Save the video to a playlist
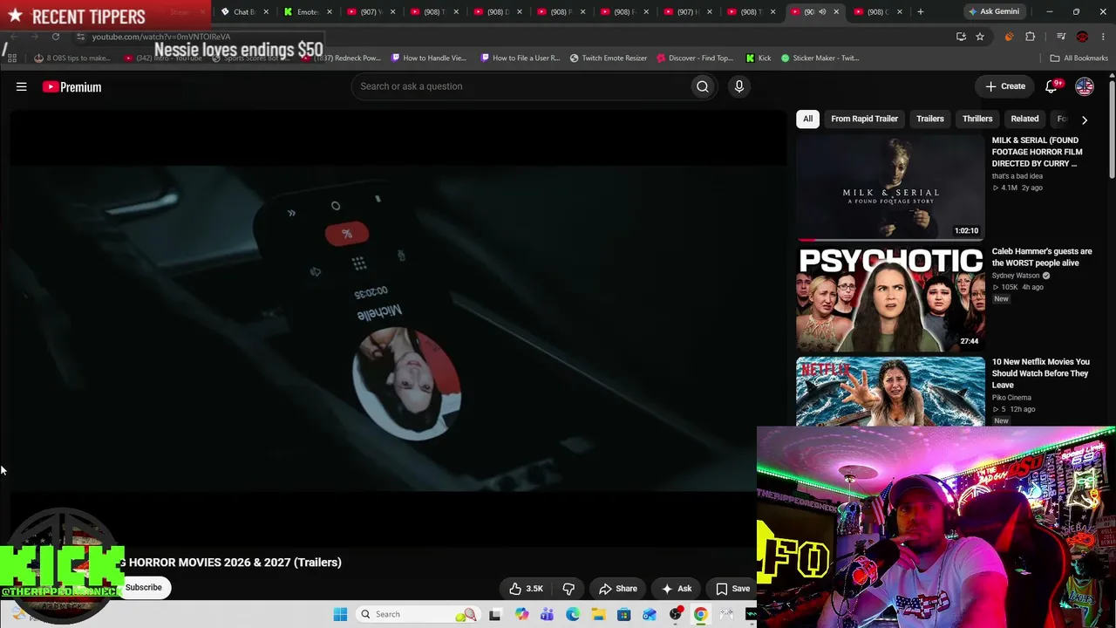 732,589
